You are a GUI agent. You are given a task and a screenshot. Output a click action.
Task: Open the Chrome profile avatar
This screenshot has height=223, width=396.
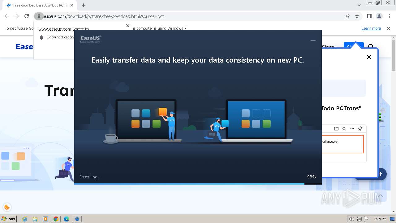[x=379, y=16]
